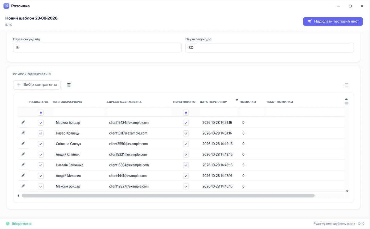Click the table scroll-down arrow
This screenshot has width=370, height=229.
[x=347, y=191]
